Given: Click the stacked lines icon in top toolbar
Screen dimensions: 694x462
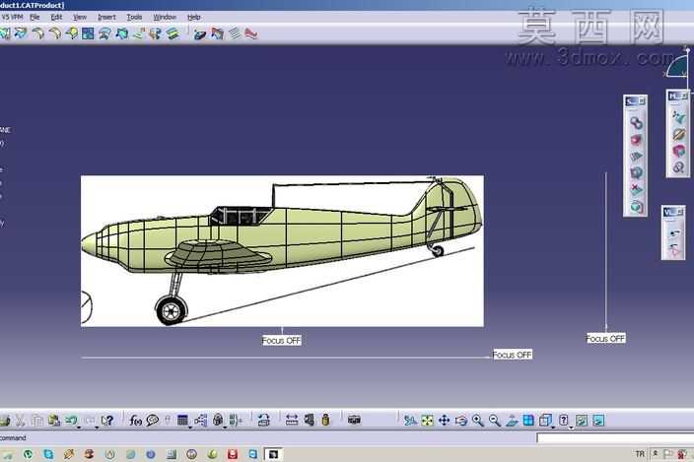Looking at the screenshot, I should coord(235,33).
